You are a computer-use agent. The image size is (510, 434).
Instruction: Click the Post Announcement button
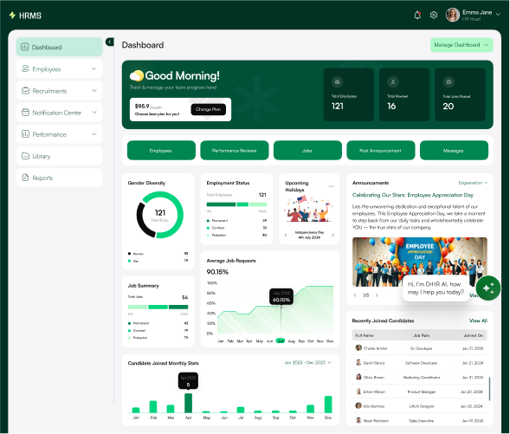[380, 151]
